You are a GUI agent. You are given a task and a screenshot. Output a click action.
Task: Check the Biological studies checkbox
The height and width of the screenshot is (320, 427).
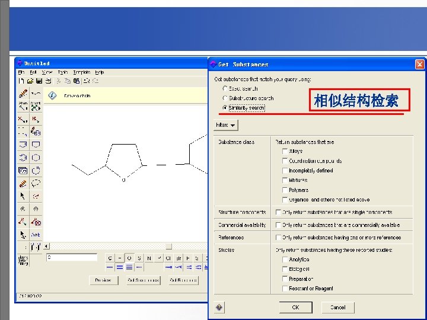[285, 269]
